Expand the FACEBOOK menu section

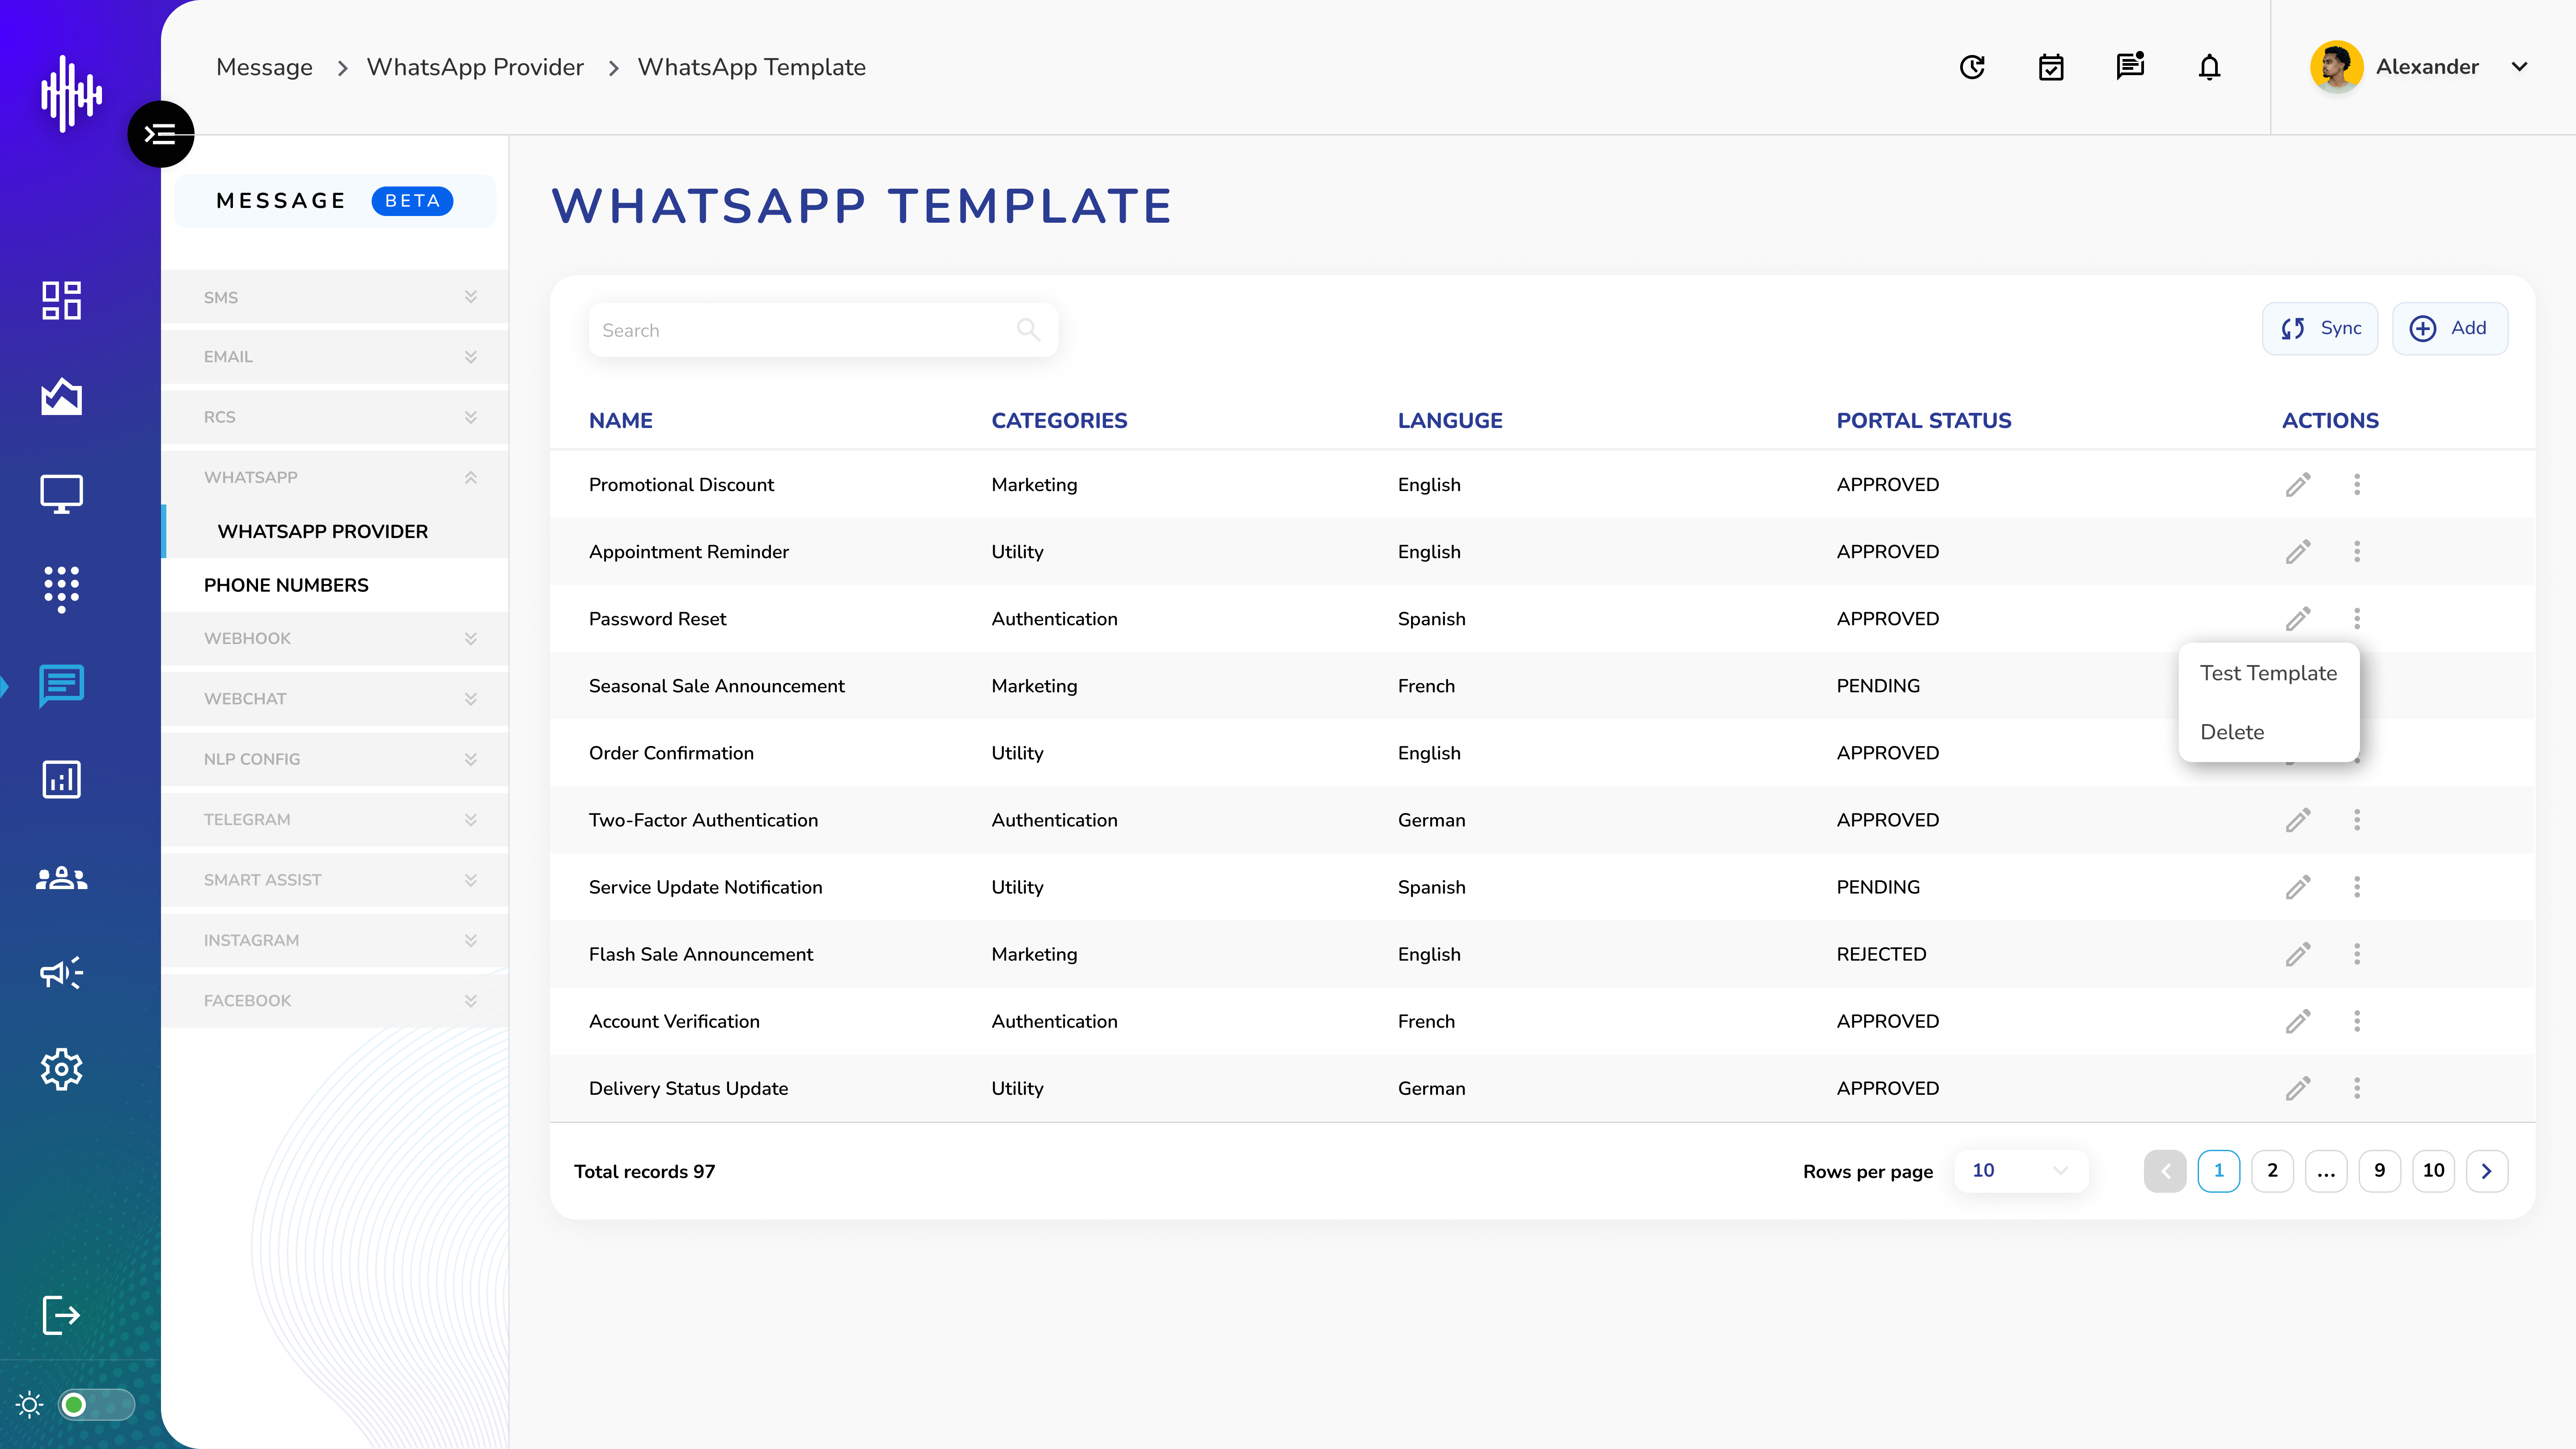click(335, 1001)
